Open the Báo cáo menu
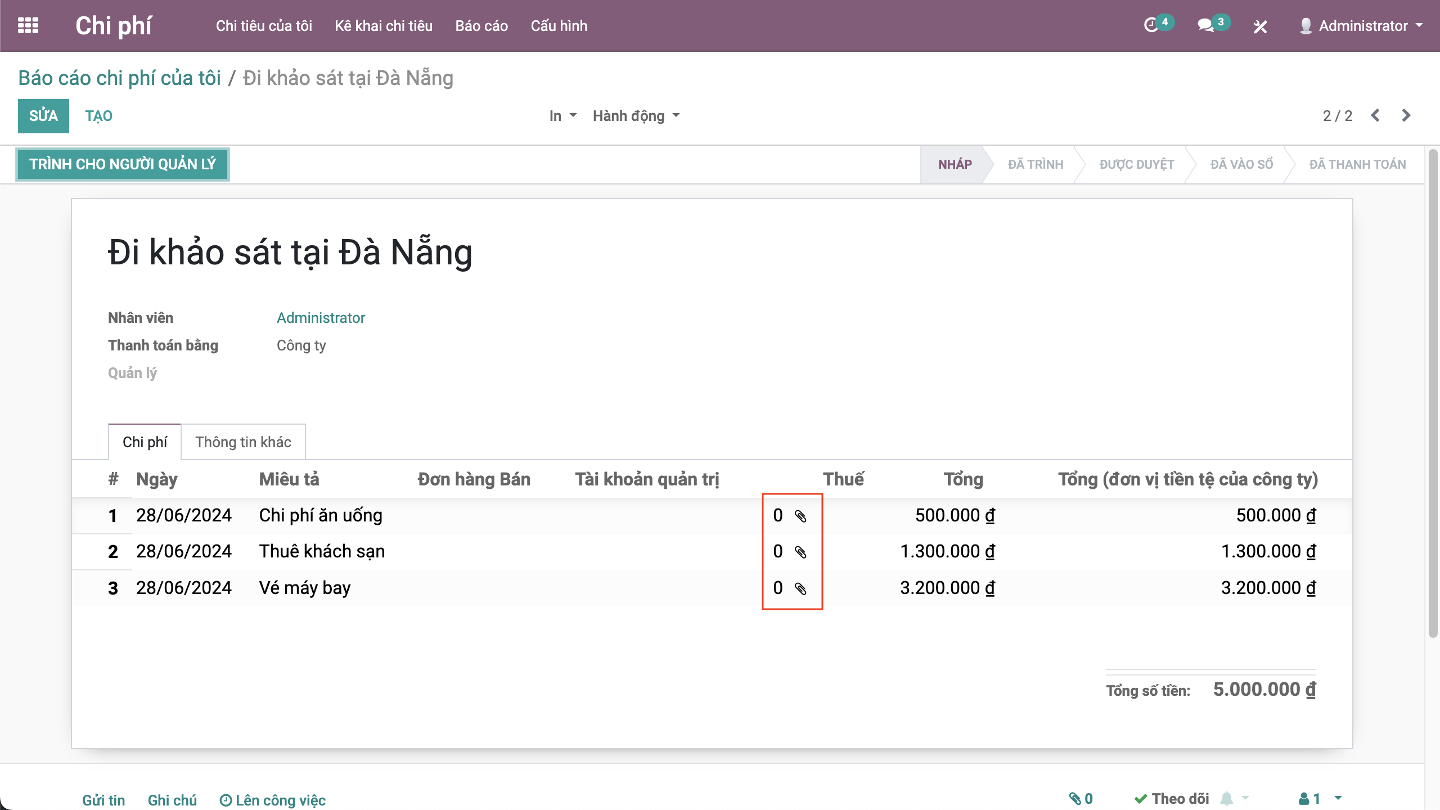This screenshot has height=810, width=1440. [x=481, y=26]
